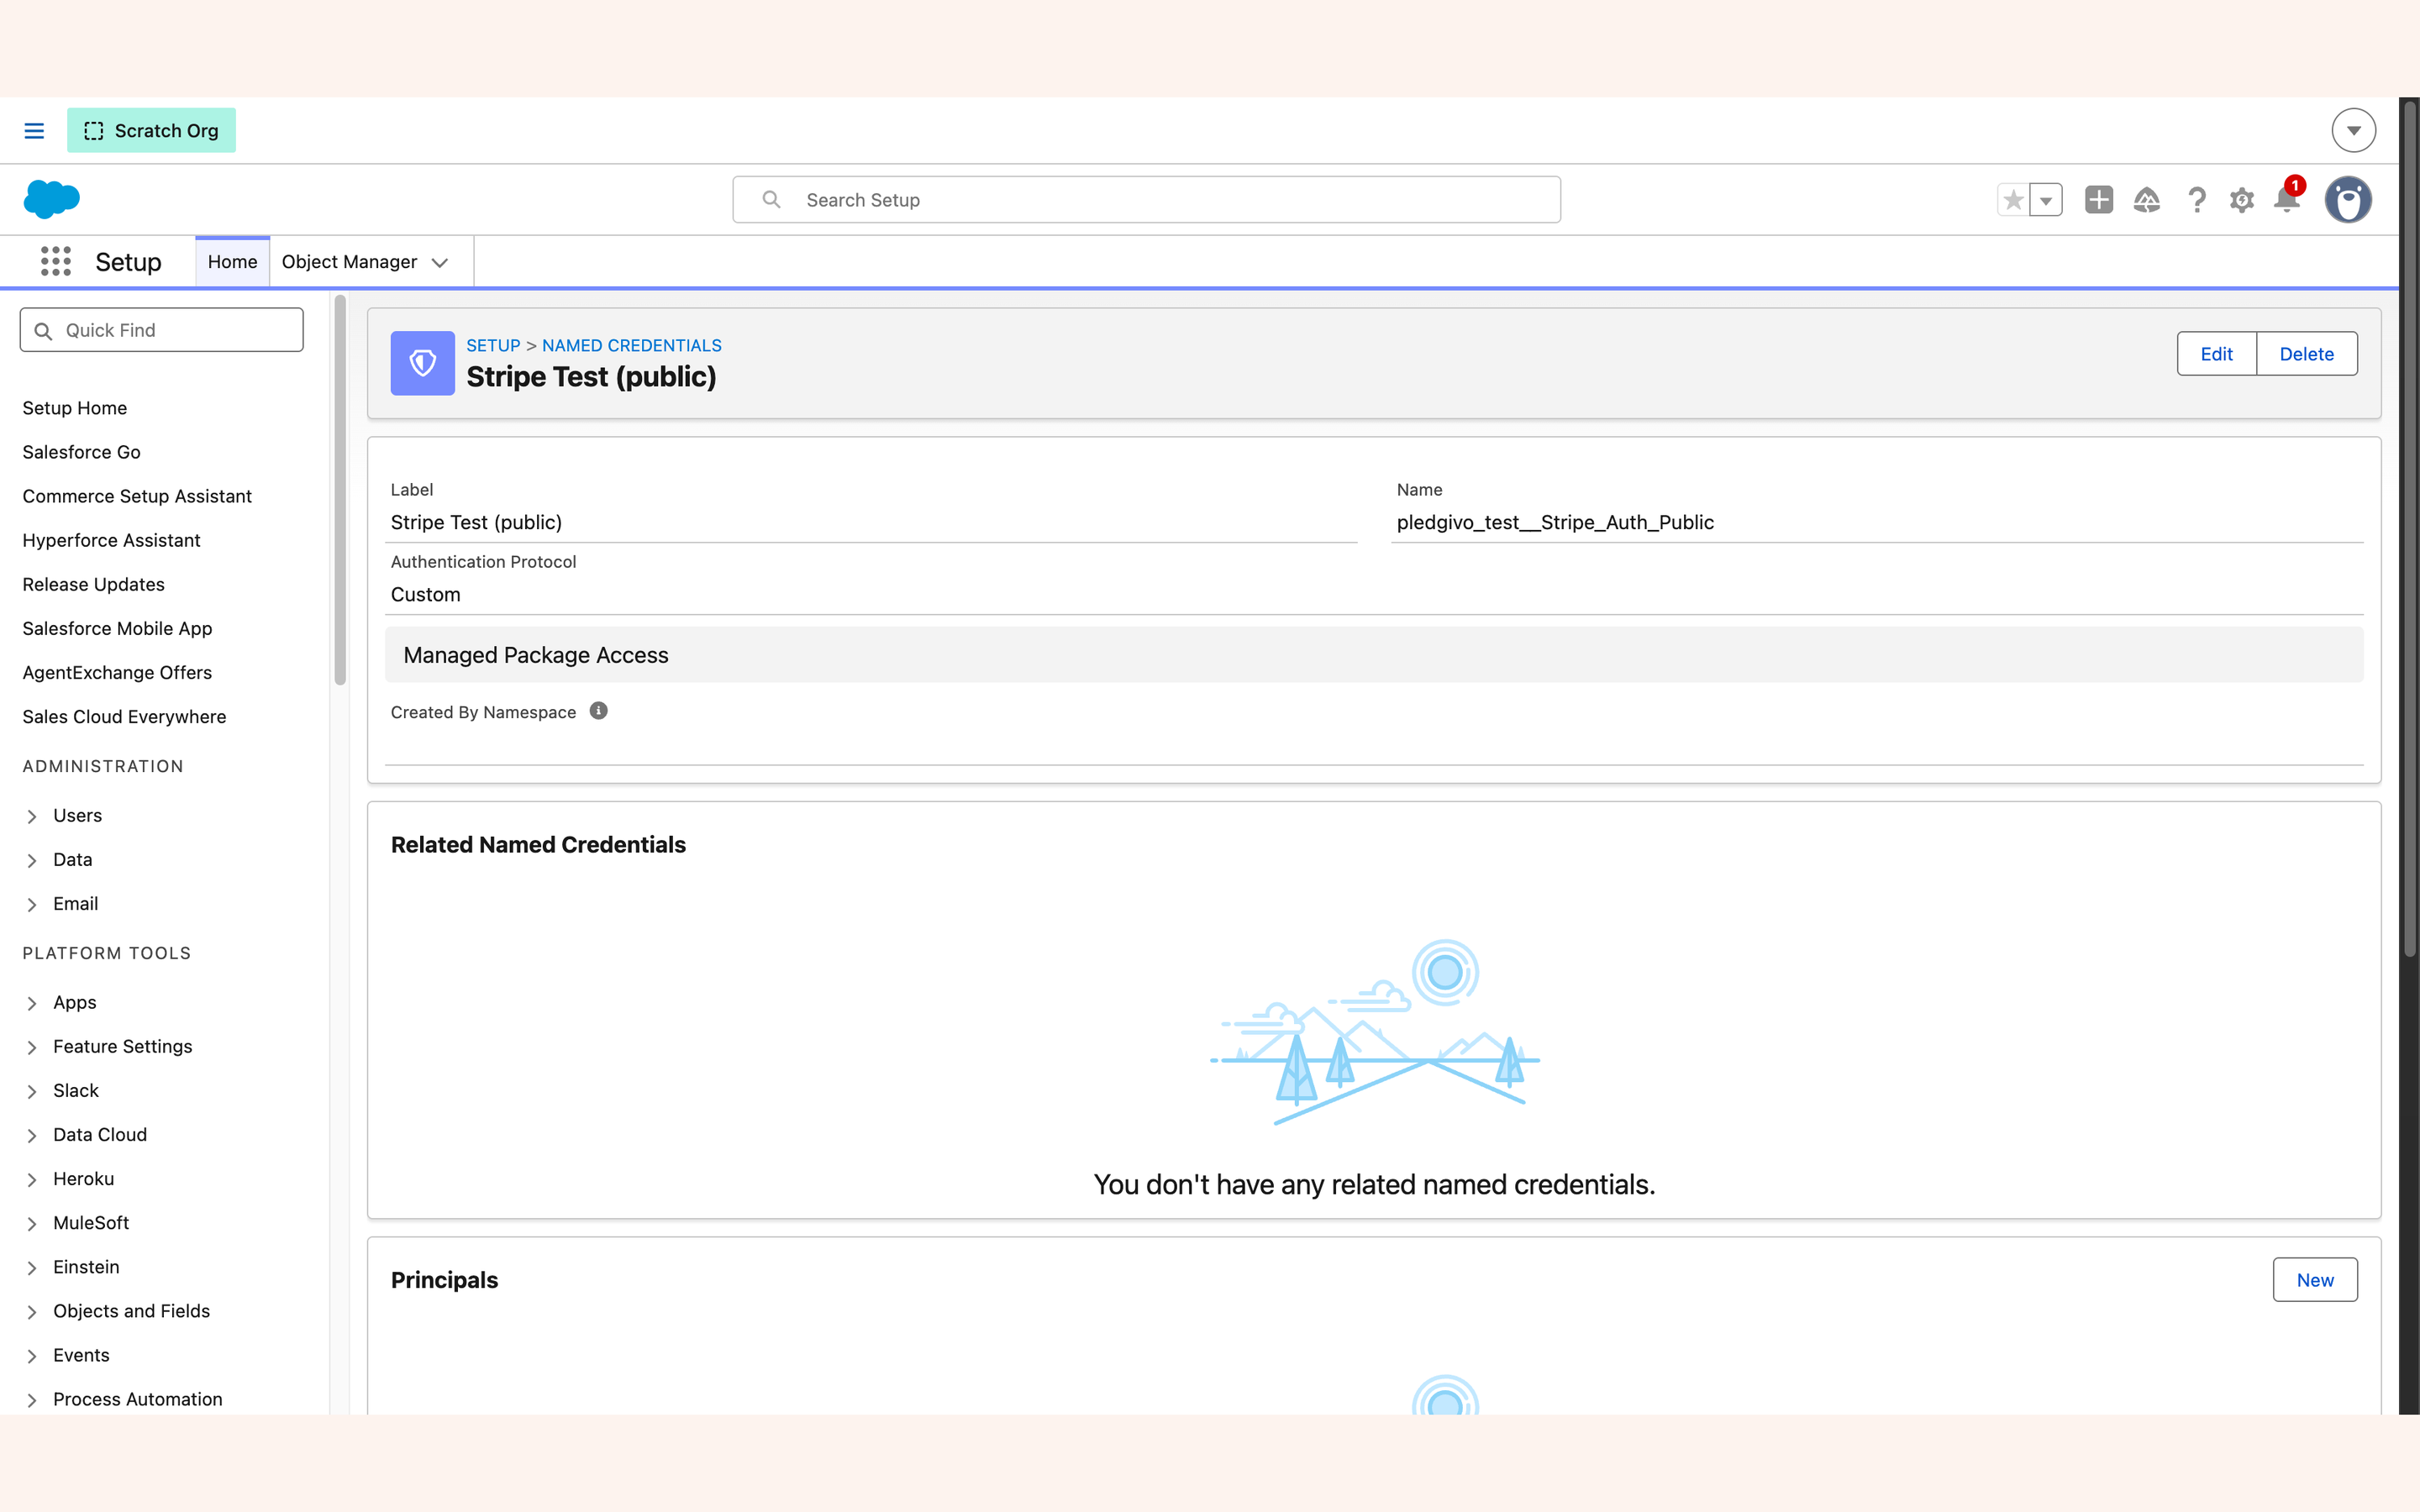Viewport: 2420px width, 1512px height.
Task: Click the favorites star icon
Action: click(x=2013, y=200)
